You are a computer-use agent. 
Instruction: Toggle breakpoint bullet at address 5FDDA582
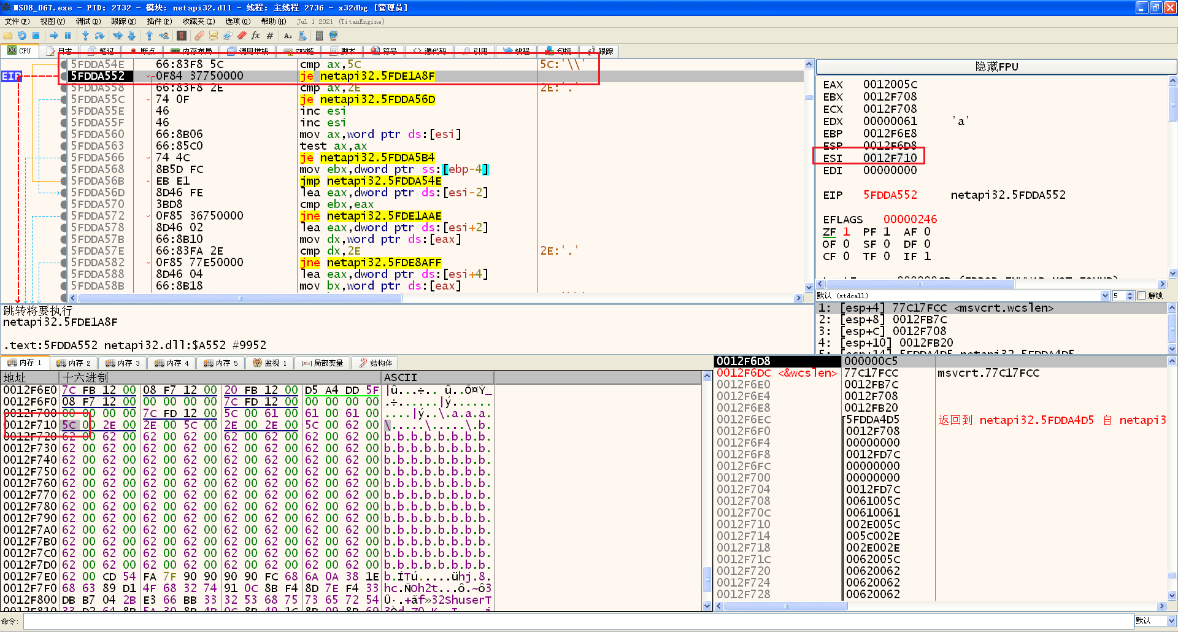click(64, 263)
